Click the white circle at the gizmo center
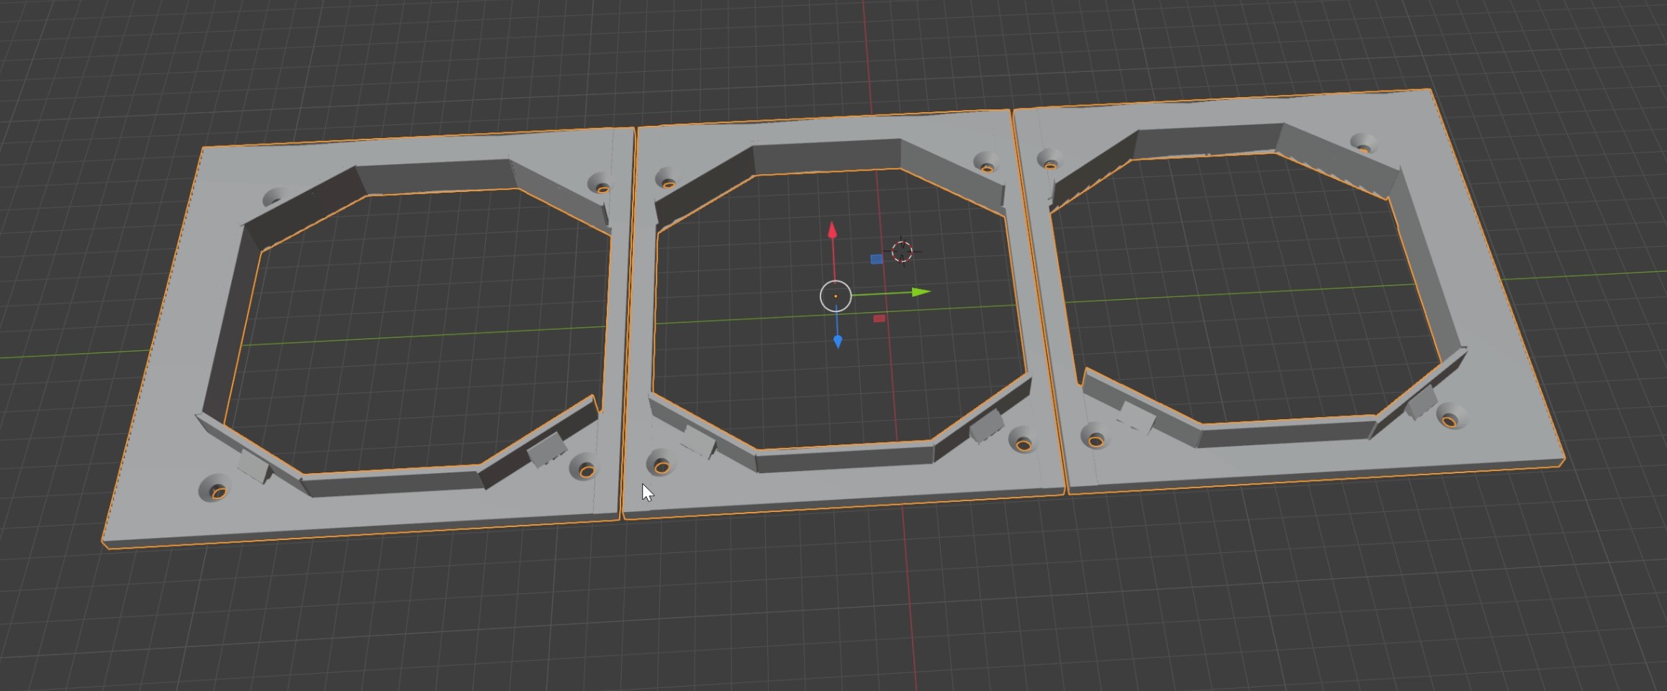The width and height of the screenshot is (1667, 691). pyautogui.click(x=836, y=296)
